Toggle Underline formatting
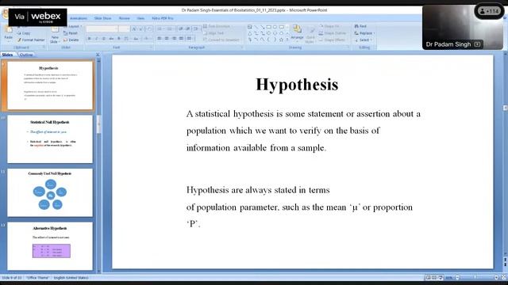 point(104,39)
